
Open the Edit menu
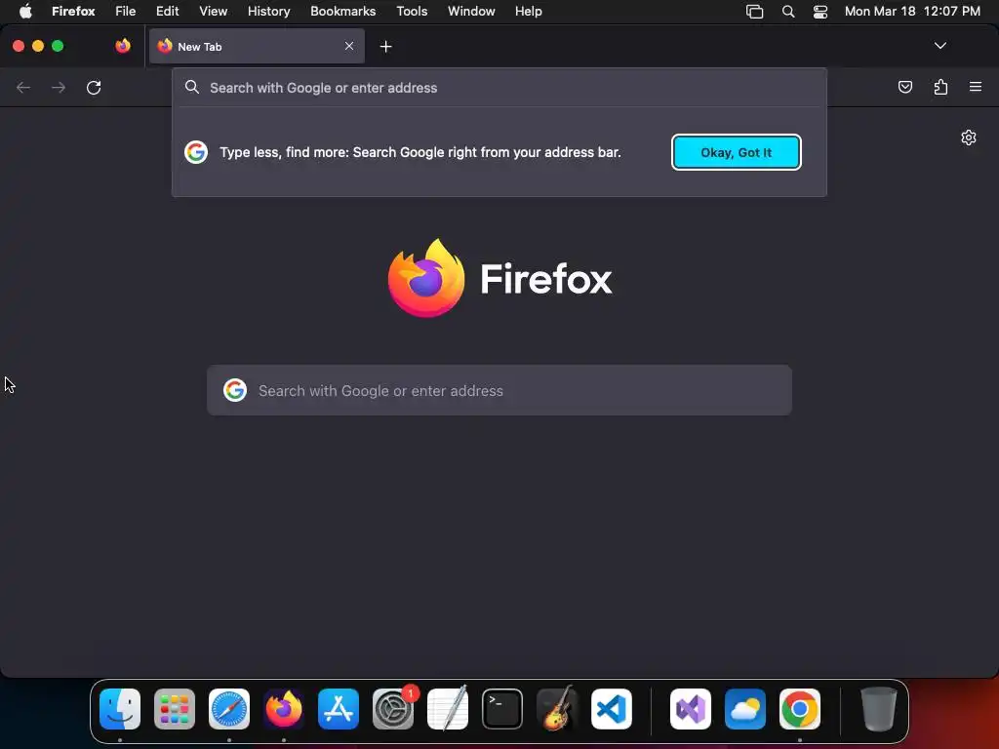[x=168, y=11]
